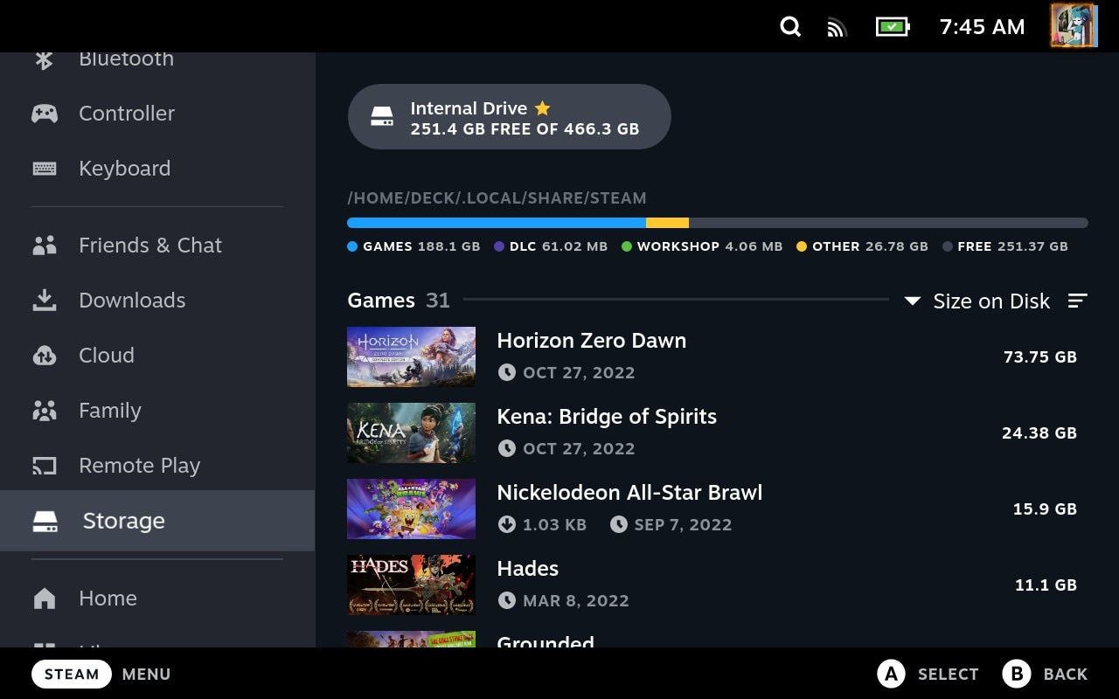1119x699 pixels.
Task: Click the Horizon Zero Dawn title
Action: pos(591,341)
